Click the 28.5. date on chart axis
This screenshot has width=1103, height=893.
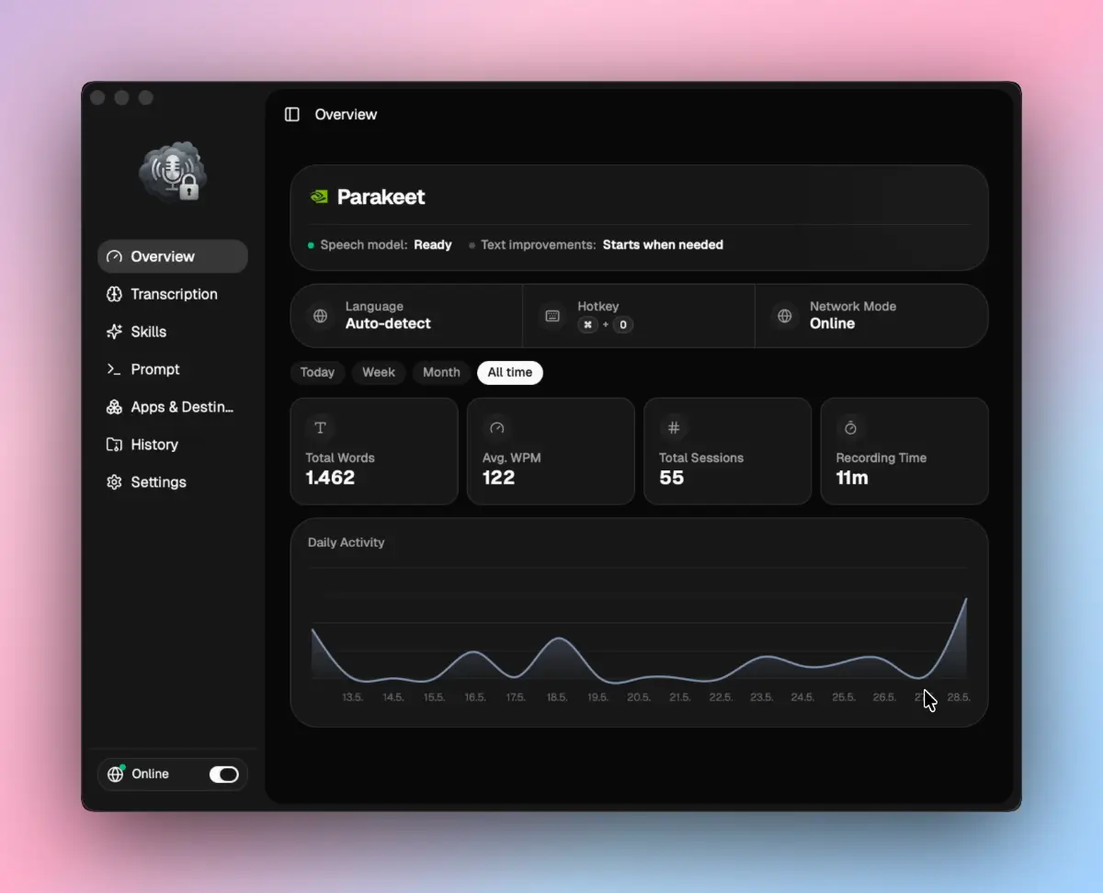pos(959,697)
